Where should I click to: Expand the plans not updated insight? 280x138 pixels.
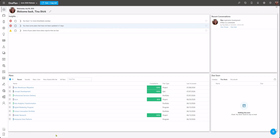tap(20, 26)
